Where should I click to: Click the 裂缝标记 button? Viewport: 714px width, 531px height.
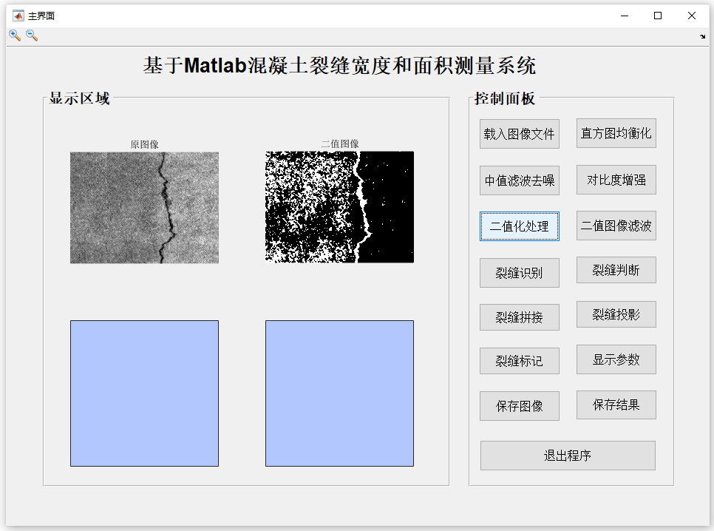[x=519, y=361]
